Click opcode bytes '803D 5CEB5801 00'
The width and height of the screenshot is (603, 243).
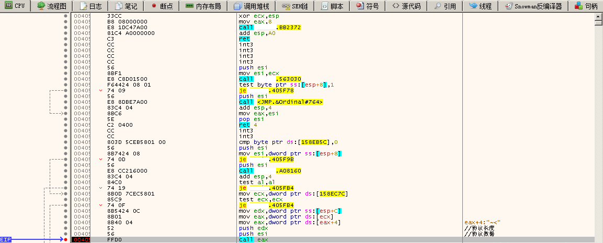click(x=136, y=142)
